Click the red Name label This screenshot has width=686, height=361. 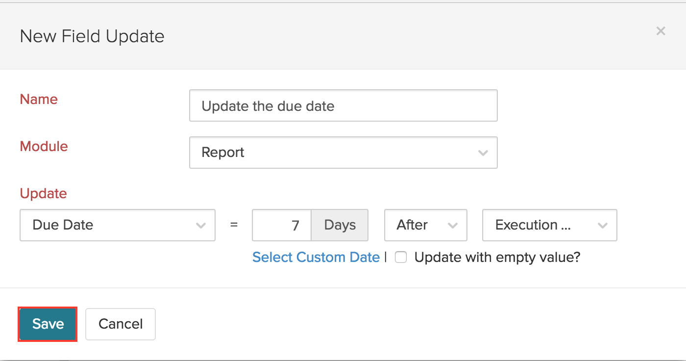point(39,99)
